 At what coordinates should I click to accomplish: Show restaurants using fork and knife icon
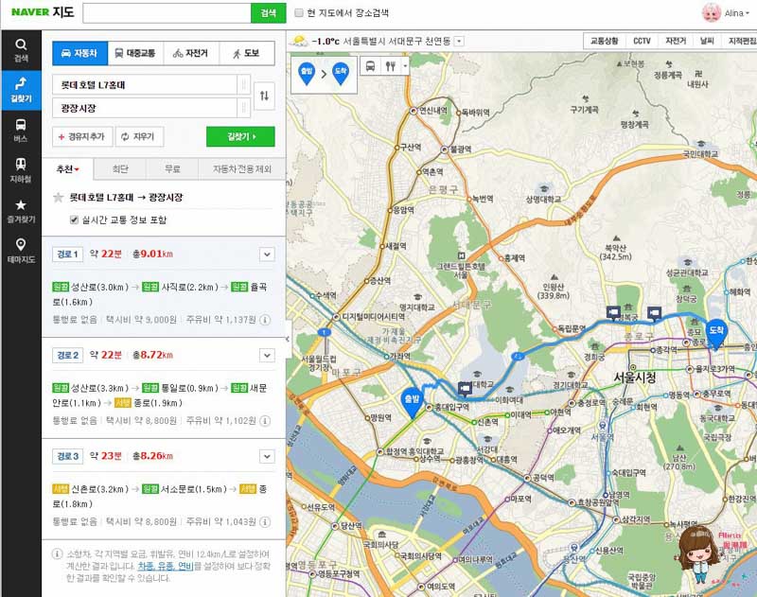click(x=390, y=66)
